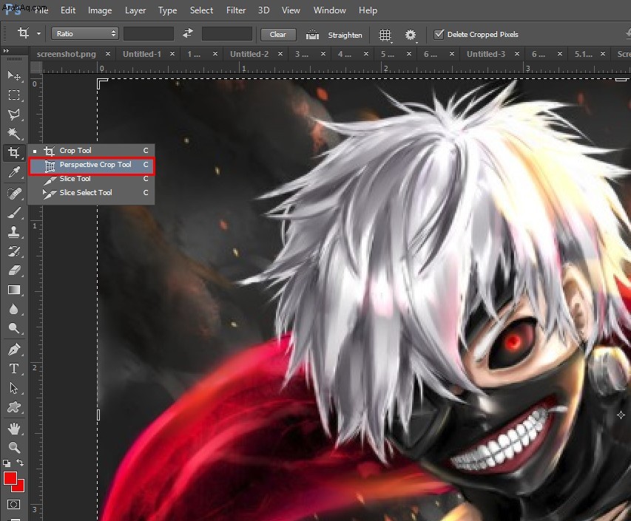Viewport: 631px width, 521px height.
Task: Switch to the Untitled-2 document tab
Action: [x=249, y=54]
